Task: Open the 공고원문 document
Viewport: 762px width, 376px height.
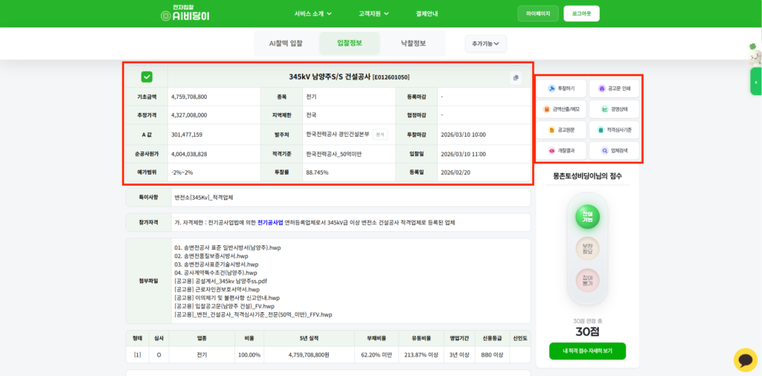Action: click(x=562, y=130)
